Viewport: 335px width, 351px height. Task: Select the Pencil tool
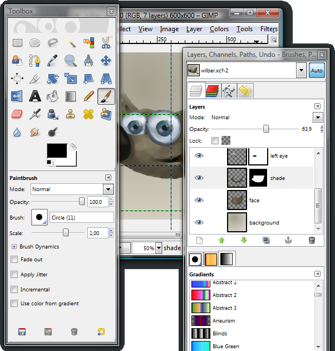point(88,96)
